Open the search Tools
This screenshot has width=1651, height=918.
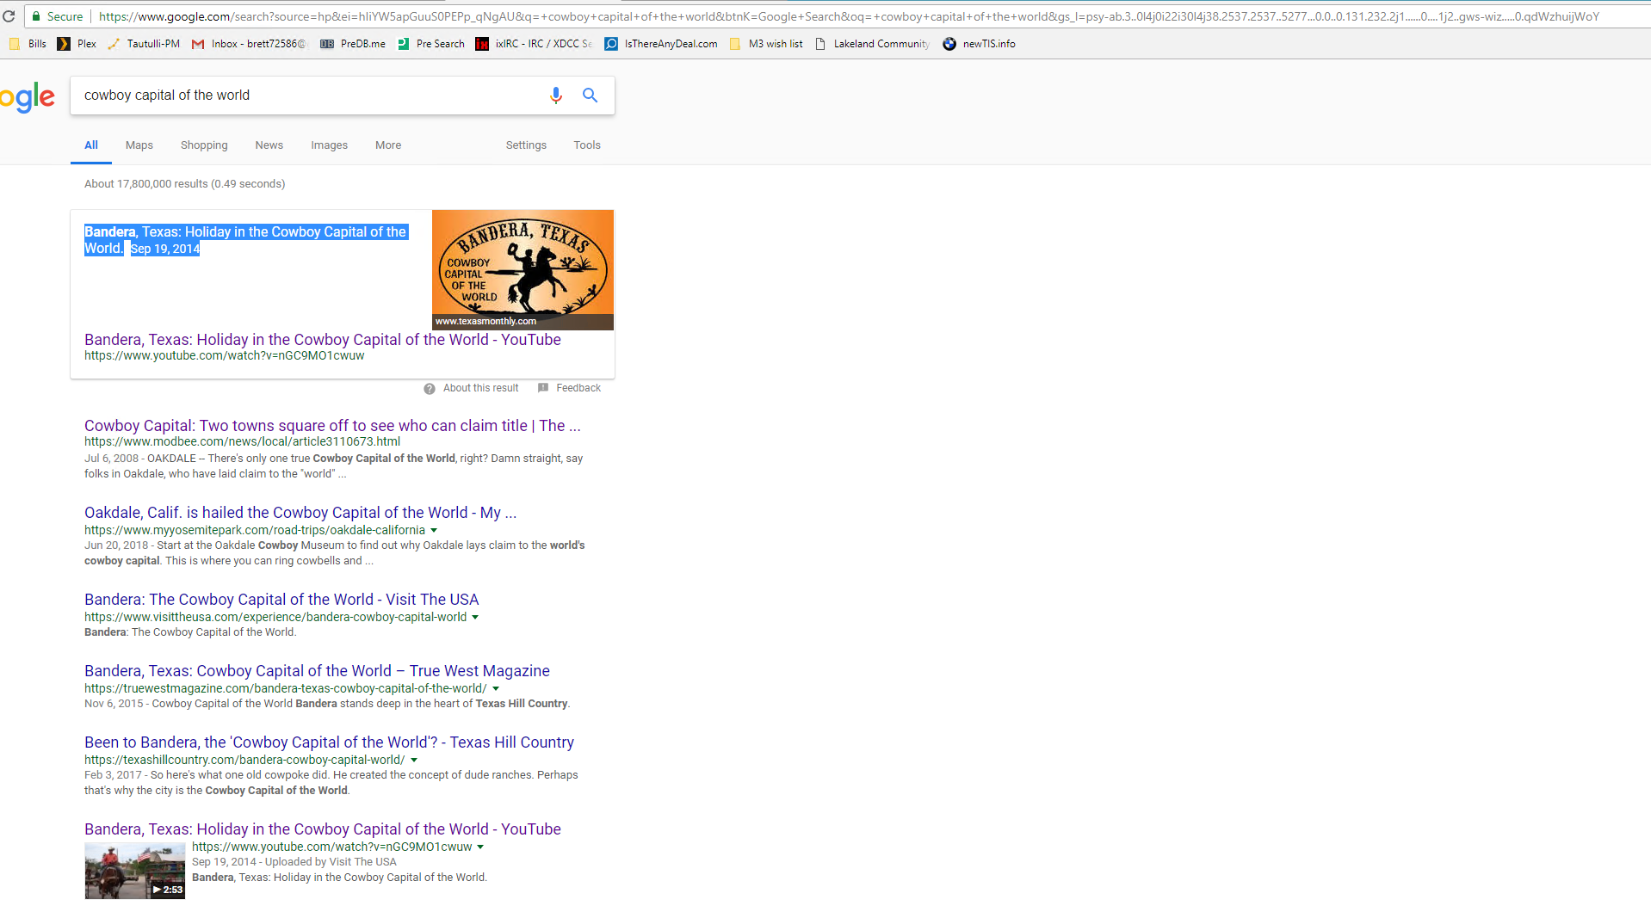587,145
